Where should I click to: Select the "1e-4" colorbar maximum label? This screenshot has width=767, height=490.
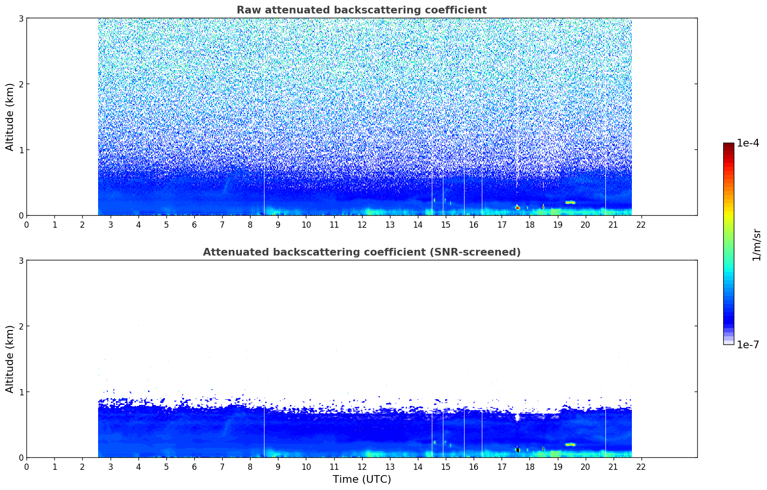tap(748, 143)
